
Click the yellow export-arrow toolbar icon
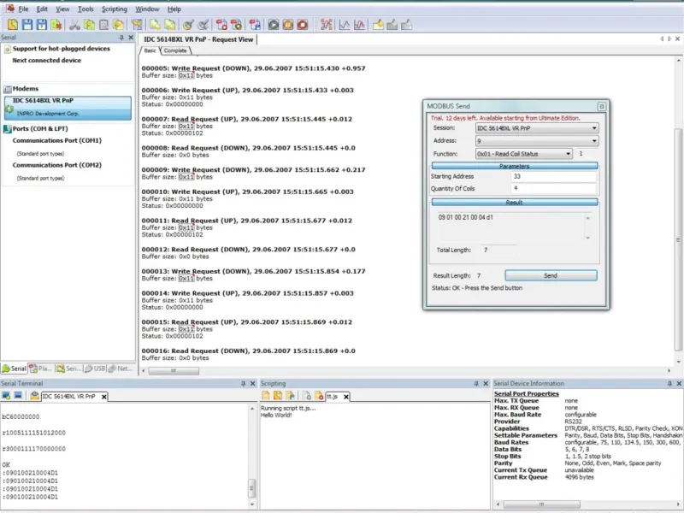pos(378,25)
